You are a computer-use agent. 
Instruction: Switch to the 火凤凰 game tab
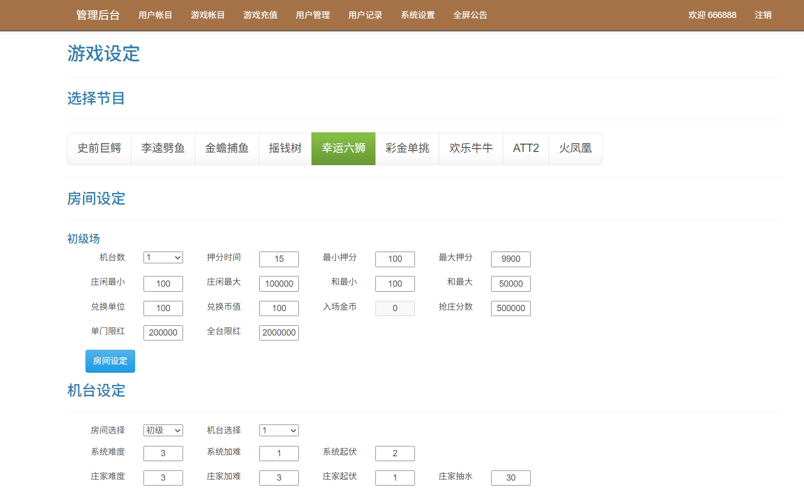575,149
